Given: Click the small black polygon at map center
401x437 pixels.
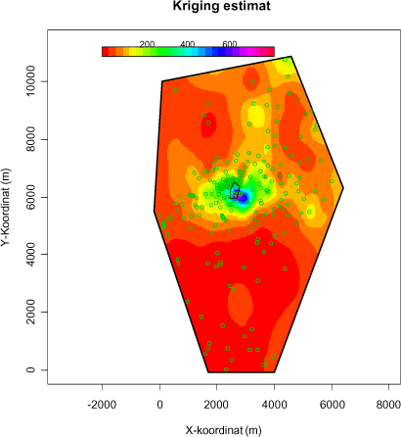Looking at the screenshot, I should click(235, 191).
